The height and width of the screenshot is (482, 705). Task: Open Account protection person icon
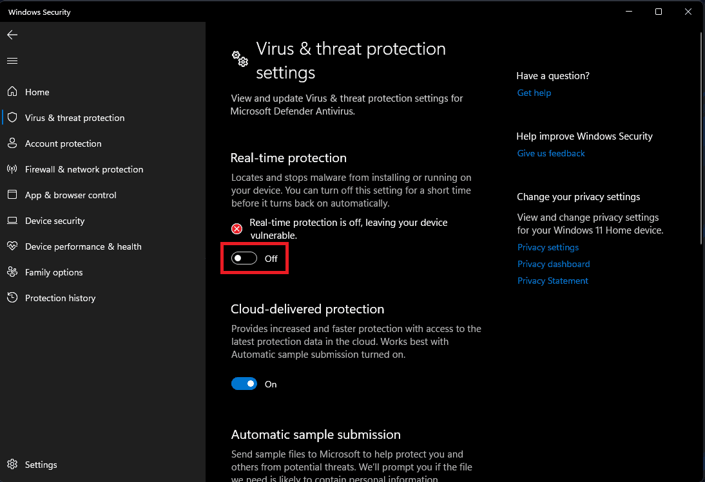[x=12, y=144]
